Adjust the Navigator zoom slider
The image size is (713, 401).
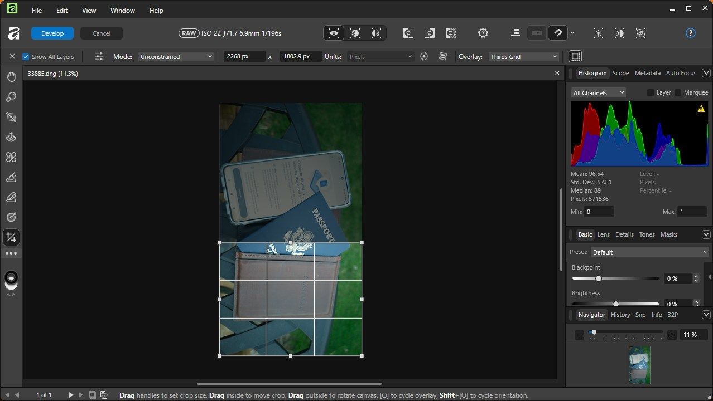point(625,333)
